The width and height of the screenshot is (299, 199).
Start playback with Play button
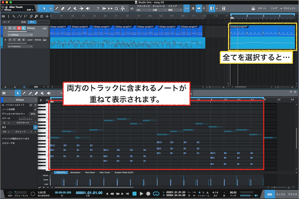pyautogui.click(x=142, y=194)
